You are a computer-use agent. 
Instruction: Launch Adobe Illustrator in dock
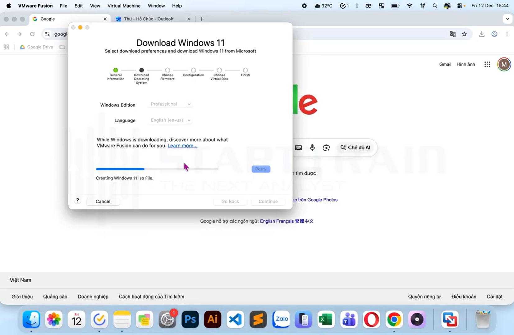213,319
